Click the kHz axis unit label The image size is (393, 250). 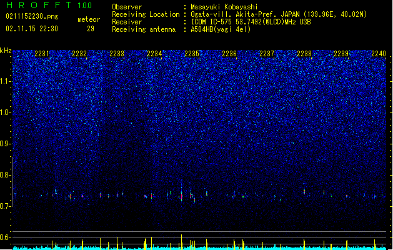(6, 51)
